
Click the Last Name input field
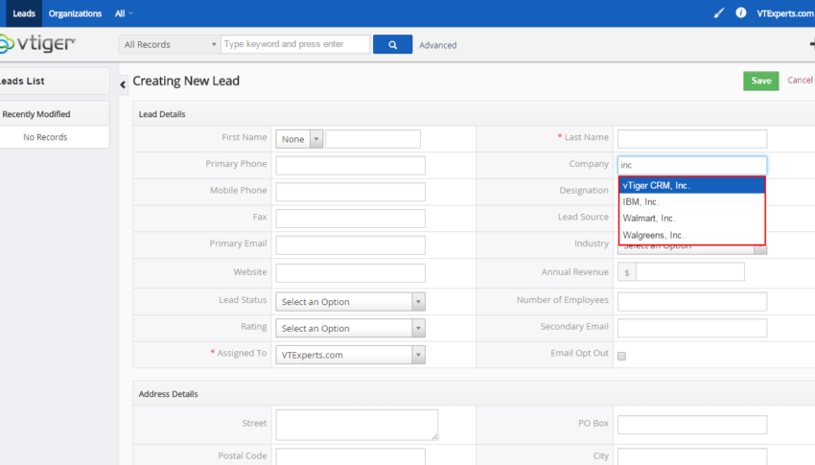(692, 139)
